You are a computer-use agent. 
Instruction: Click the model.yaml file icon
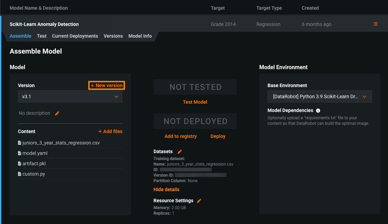tap(20, 153)
